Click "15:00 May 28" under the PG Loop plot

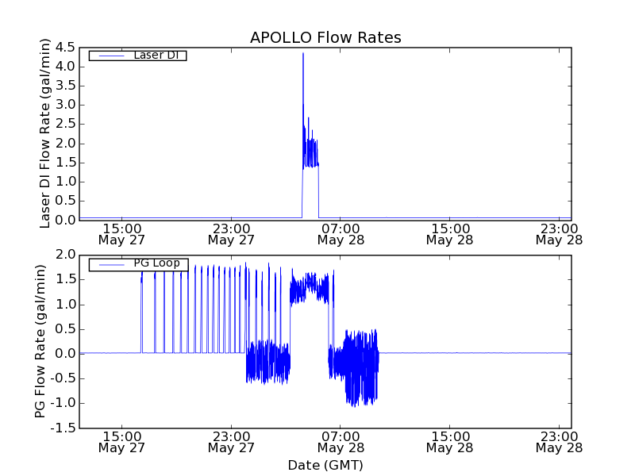449,443
